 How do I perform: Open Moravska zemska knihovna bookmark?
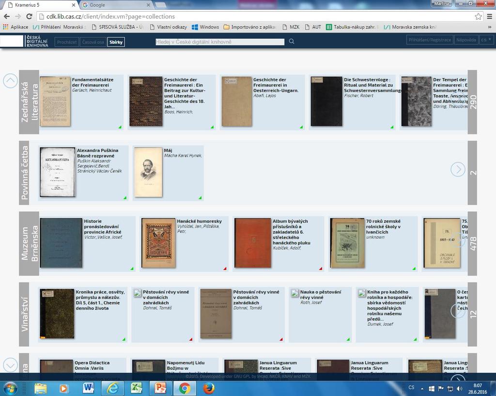click(410, 27)
